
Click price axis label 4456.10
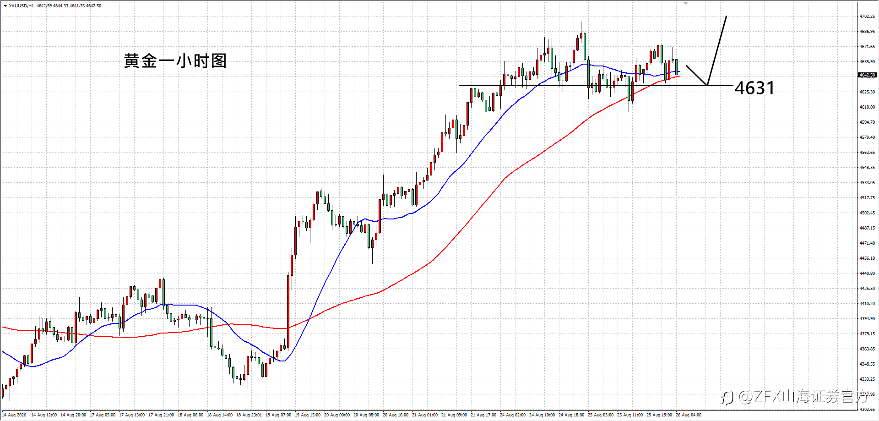point(867,258)
